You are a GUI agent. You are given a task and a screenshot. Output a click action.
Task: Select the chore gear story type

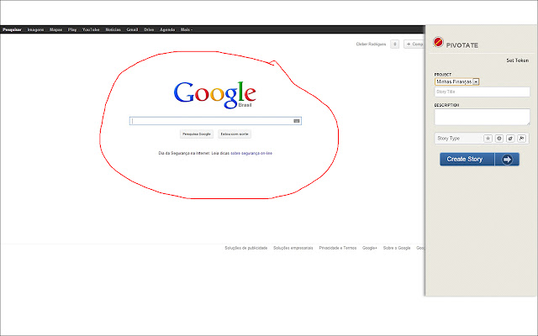pos(499,139)
